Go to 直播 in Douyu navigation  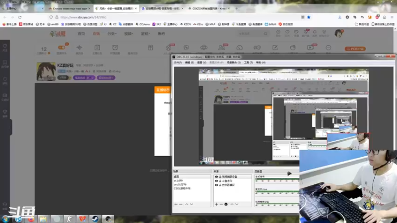(96, 34)
